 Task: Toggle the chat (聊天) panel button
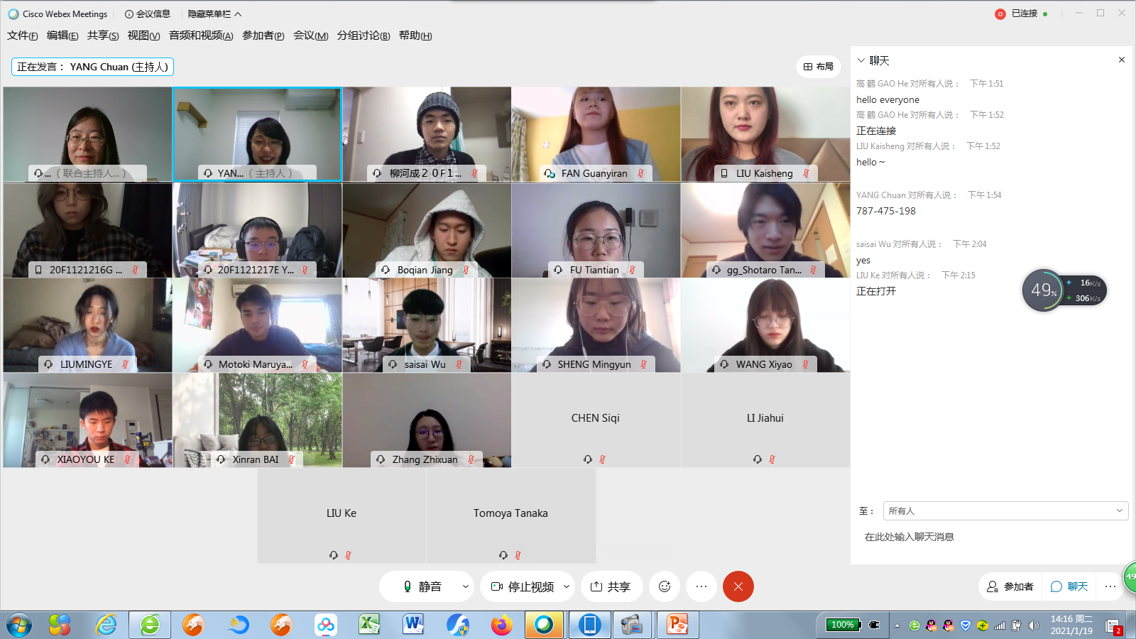coord(1069,586)
